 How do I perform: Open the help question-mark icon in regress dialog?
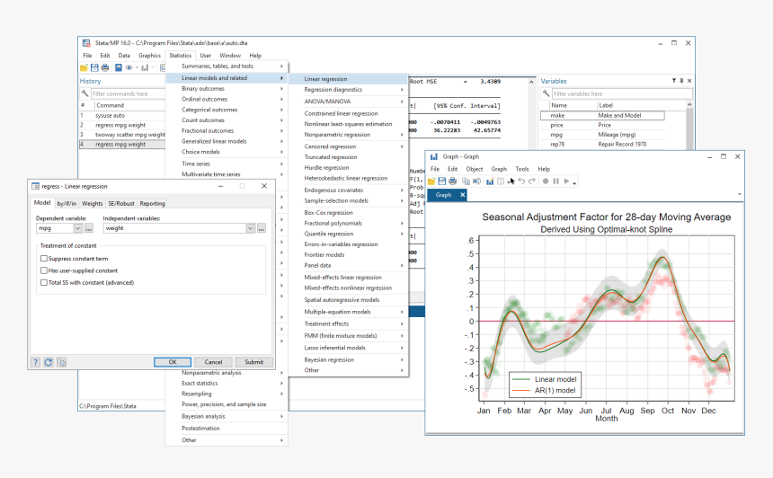[x=36, y=362]
